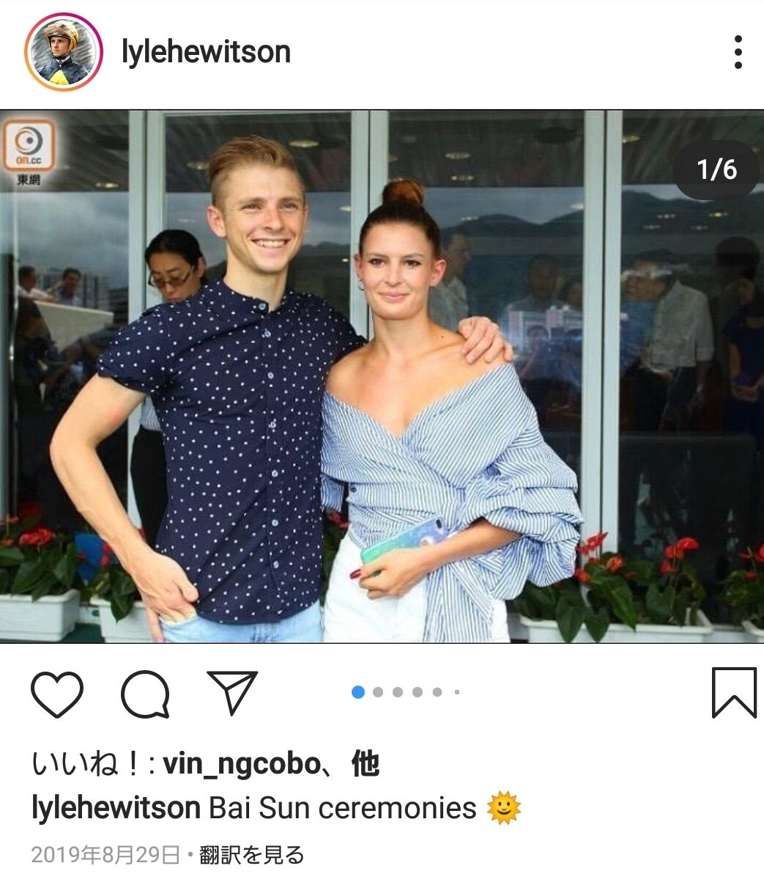Image resolution: width=764 pixels, height=885 pixels.
Task: Jump to second carousel dot
Action: coord(378,691)
